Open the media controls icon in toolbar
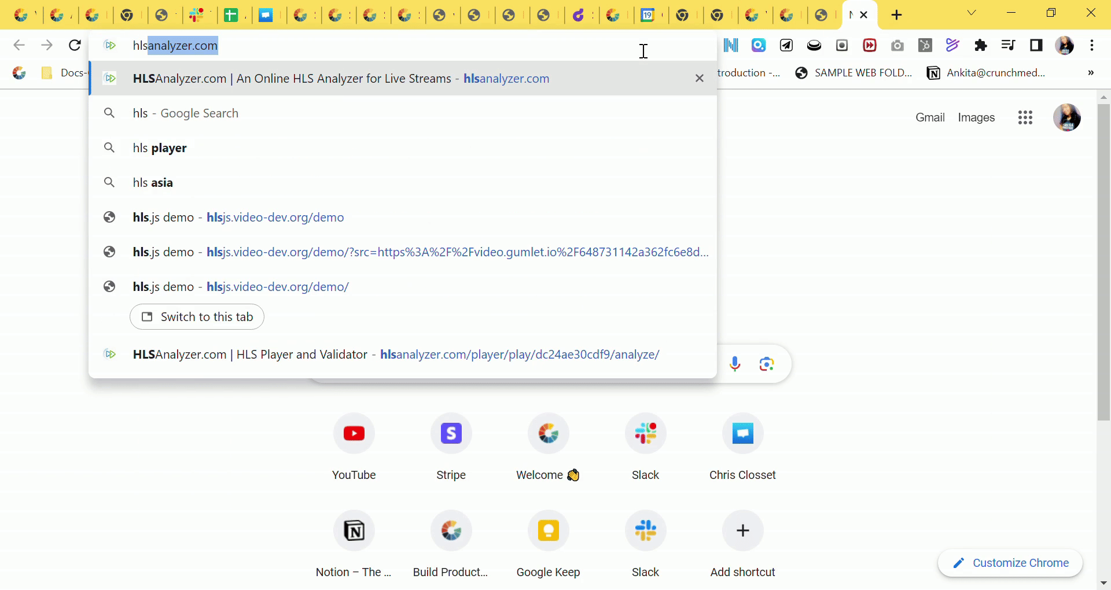Screen dimensions: 1111x590 coord(1008,45)
